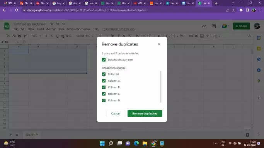Expand the Sheet1 tab dropdown
This screenshot has width=264, height=148.
(37, 135)
